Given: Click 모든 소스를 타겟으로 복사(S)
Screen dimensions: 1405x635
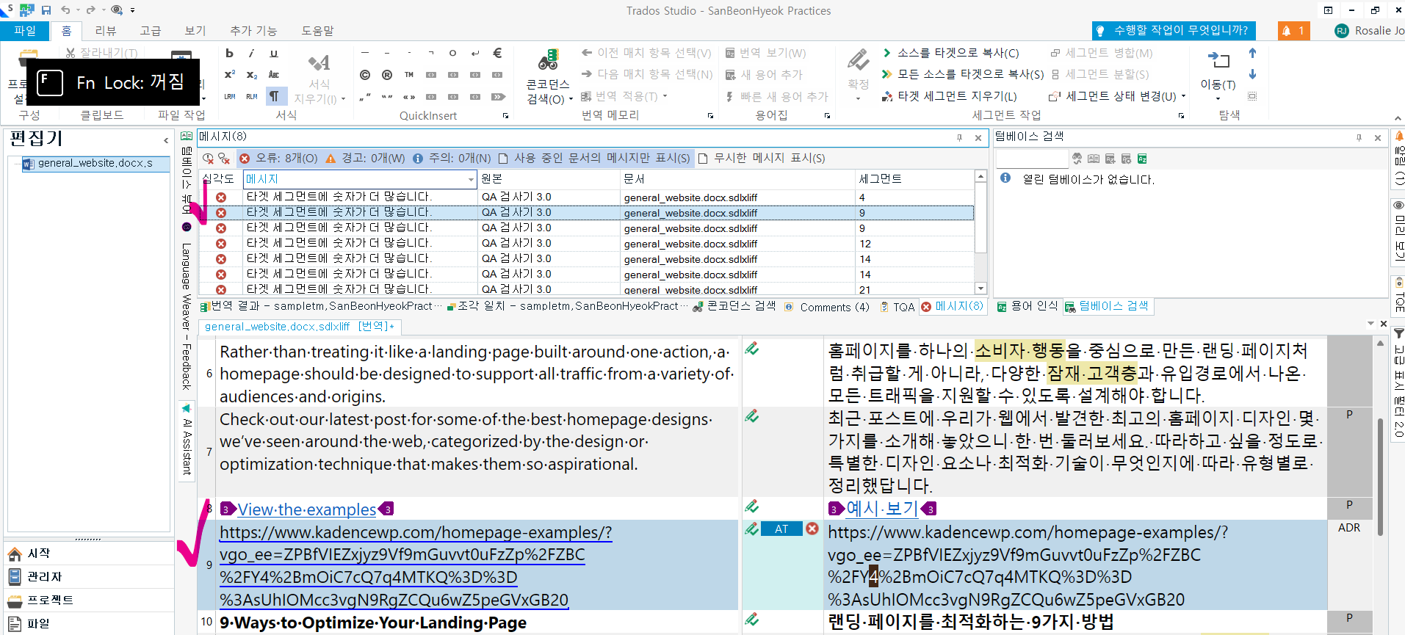Looking at the screenshot, I should (963, 74).
